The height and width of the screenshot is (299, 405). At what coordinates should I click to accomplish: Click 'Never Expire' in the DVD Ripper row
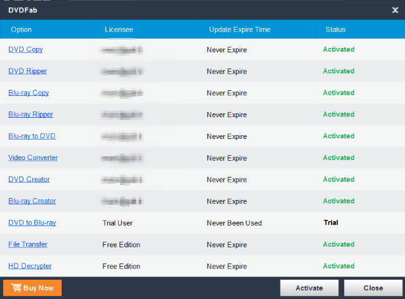[x=227, y=72]
